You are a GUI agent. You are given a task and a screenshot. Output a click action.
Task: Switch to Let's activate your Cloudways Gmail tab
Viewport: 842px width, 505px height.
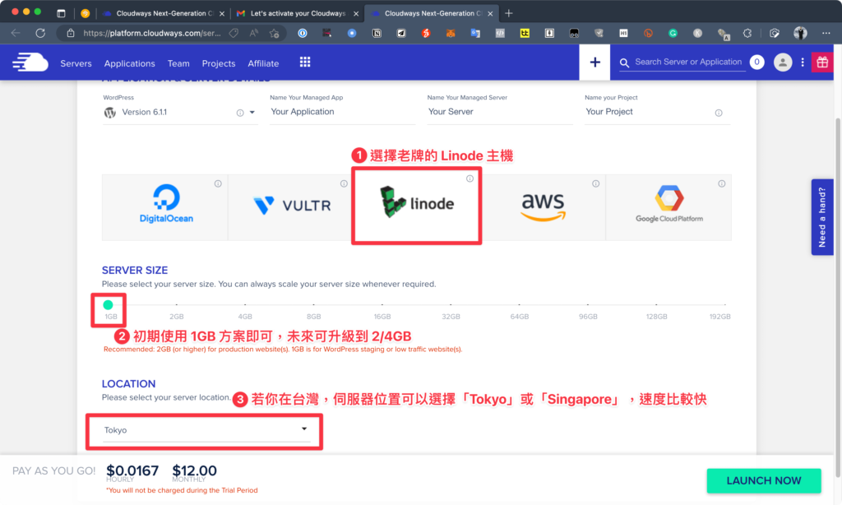coord(298,13)
